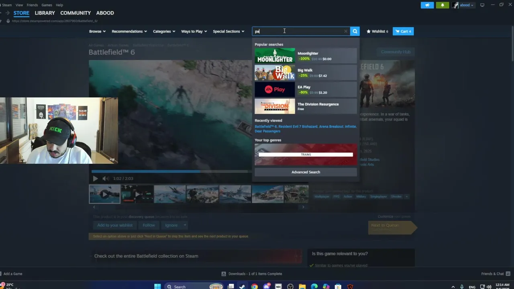
Task: Switch to Big Picture mode via monitor icon
Action: (482, 5)
